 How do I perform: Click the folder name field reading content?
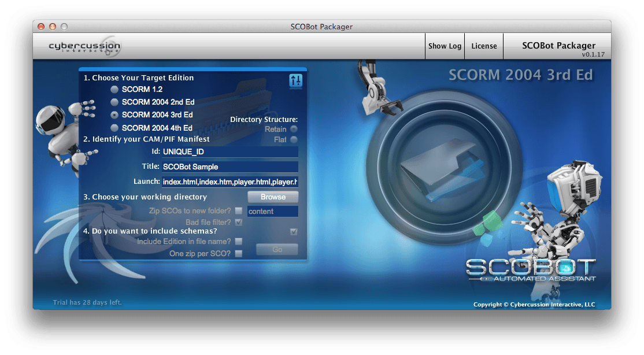(273, 211)
